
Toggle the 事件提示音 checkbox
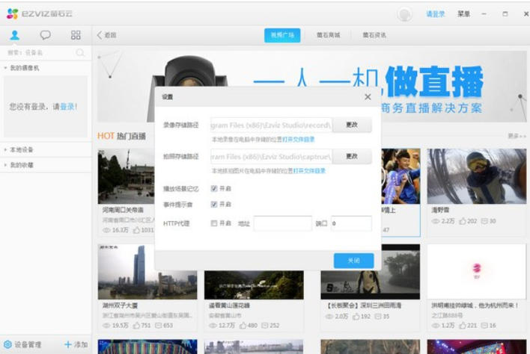tap(215, 204)
